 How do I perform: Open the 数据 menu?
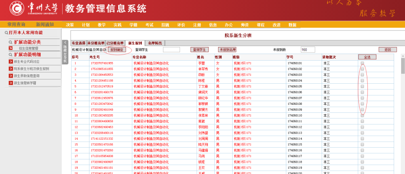pos(292,25)
